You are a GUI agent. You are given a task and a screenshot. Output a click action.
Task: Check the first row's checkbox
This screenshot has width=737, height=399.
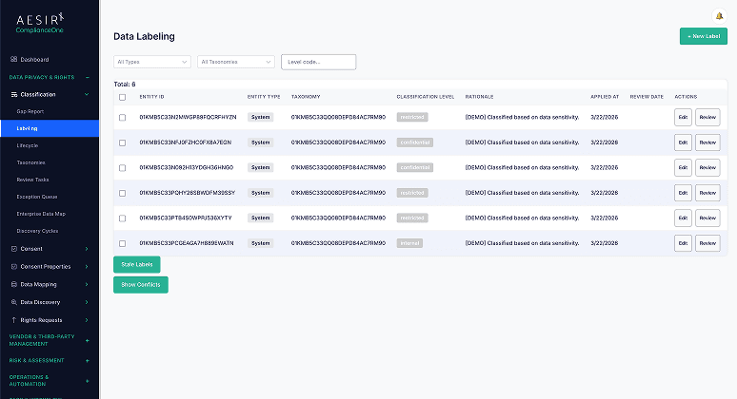[122, 117]
